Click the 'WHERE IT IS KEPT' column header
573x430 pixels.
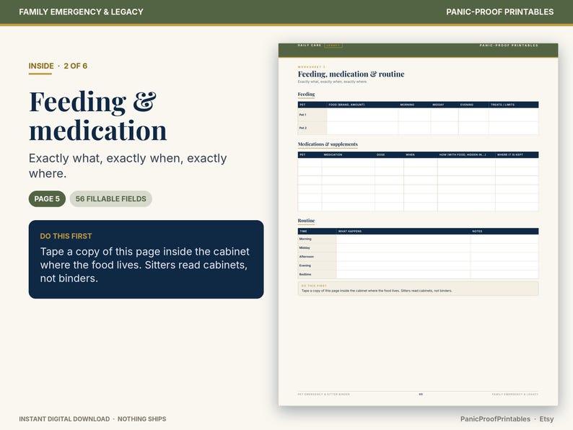[509, 155]
